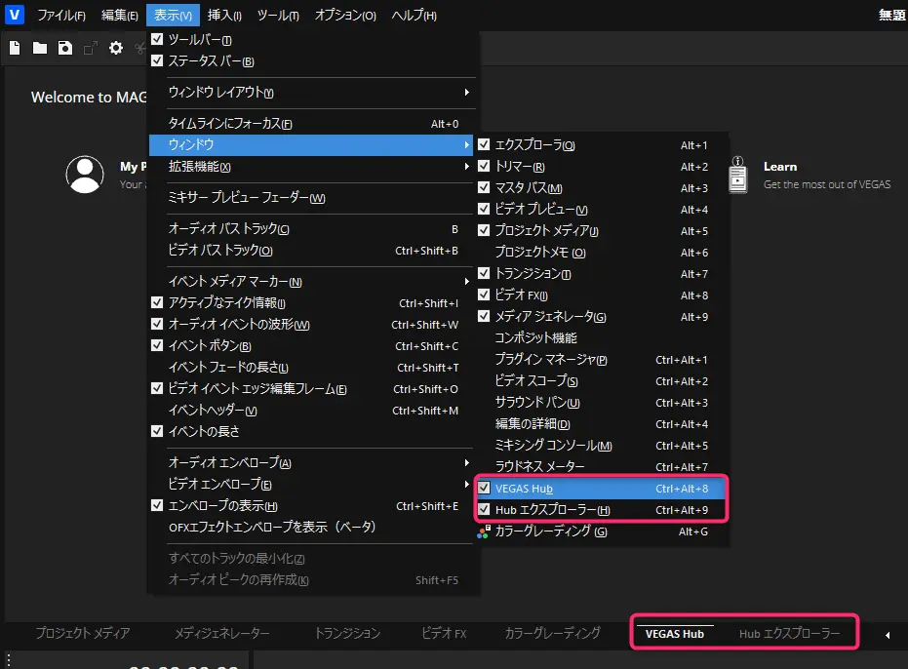Viewport: 908px width, 669px height.
Task: Expand the 拡張機能 submenu
Action: click(467, 166)
